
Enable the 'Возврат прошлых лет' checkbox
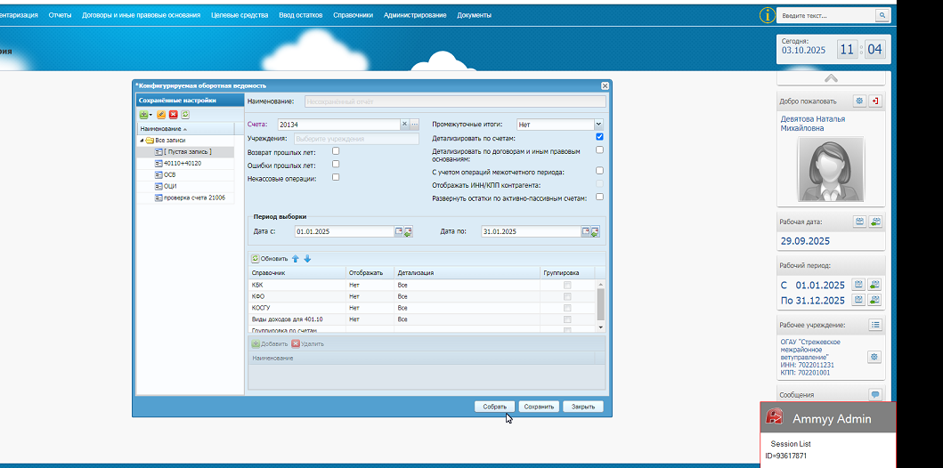[x=336, y=151]
